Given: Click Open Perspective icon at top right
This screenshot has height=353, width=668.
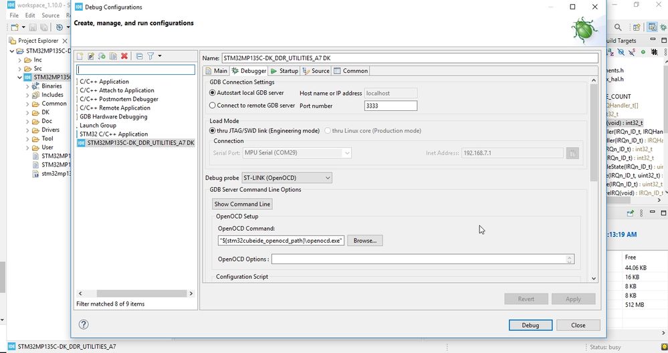Looking at the screenshot, I should click(x=637, y=27).
